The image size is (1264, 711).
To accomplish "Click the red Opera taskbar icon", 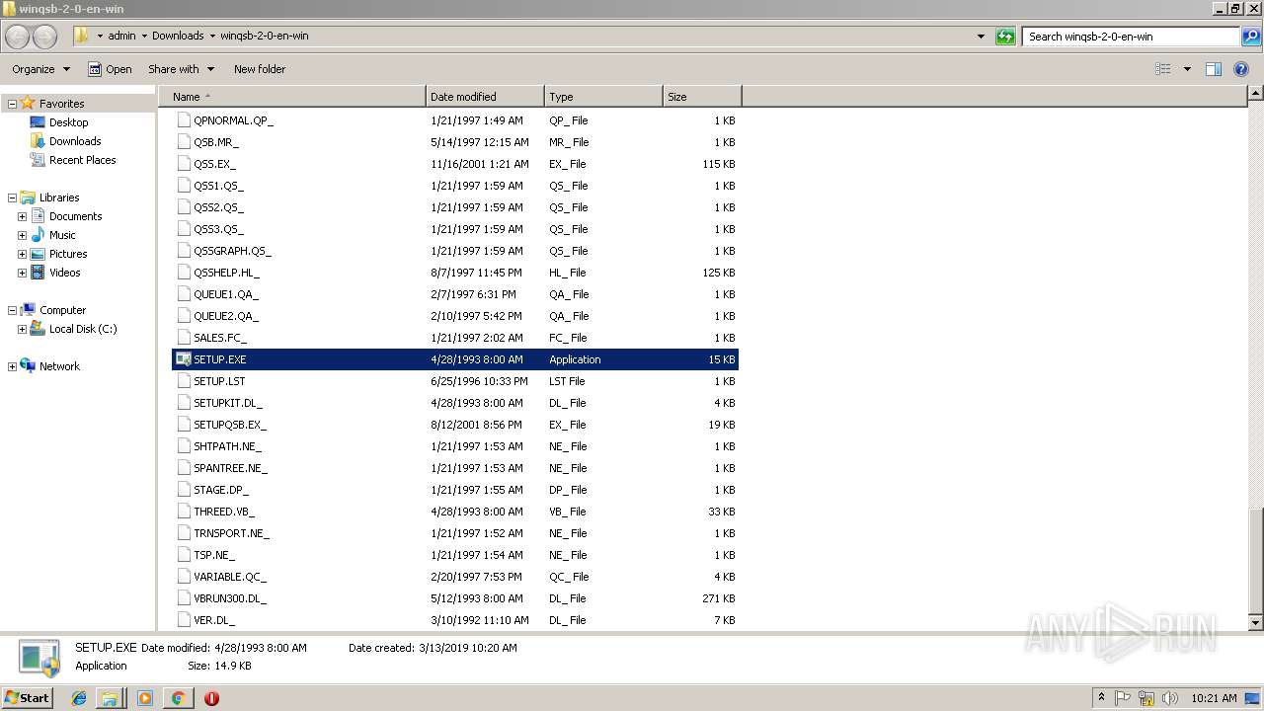I will (x=211, y=698).
